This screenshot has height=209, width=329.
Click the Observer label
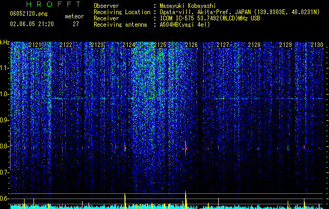pyautogui.click(x=106, y=6)
